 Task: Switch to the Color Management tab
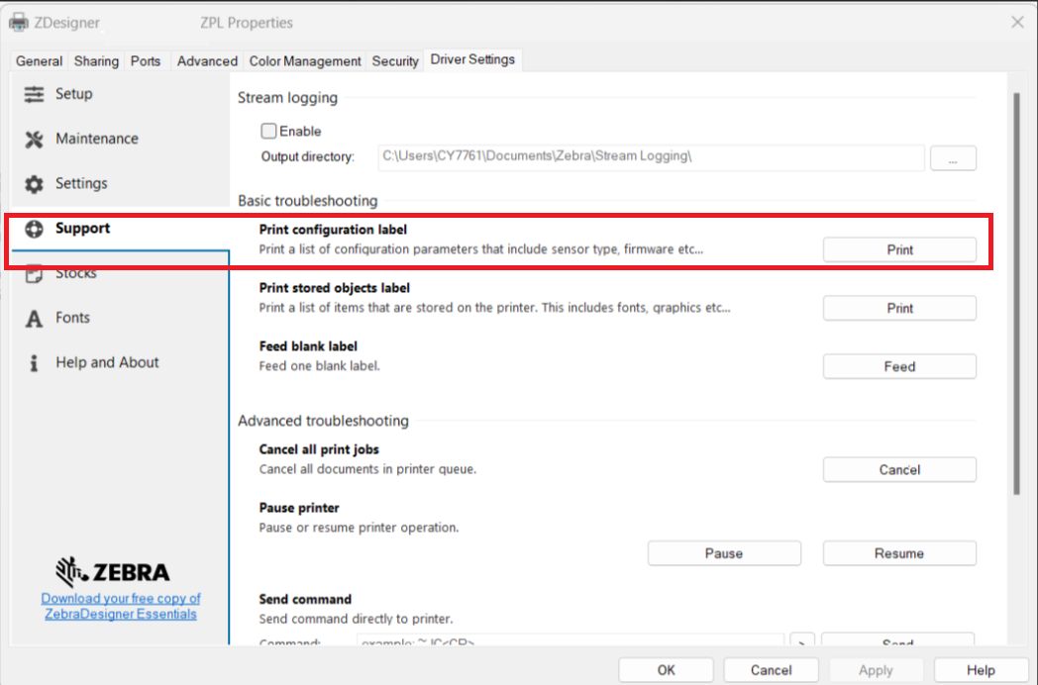coord(304,60)
